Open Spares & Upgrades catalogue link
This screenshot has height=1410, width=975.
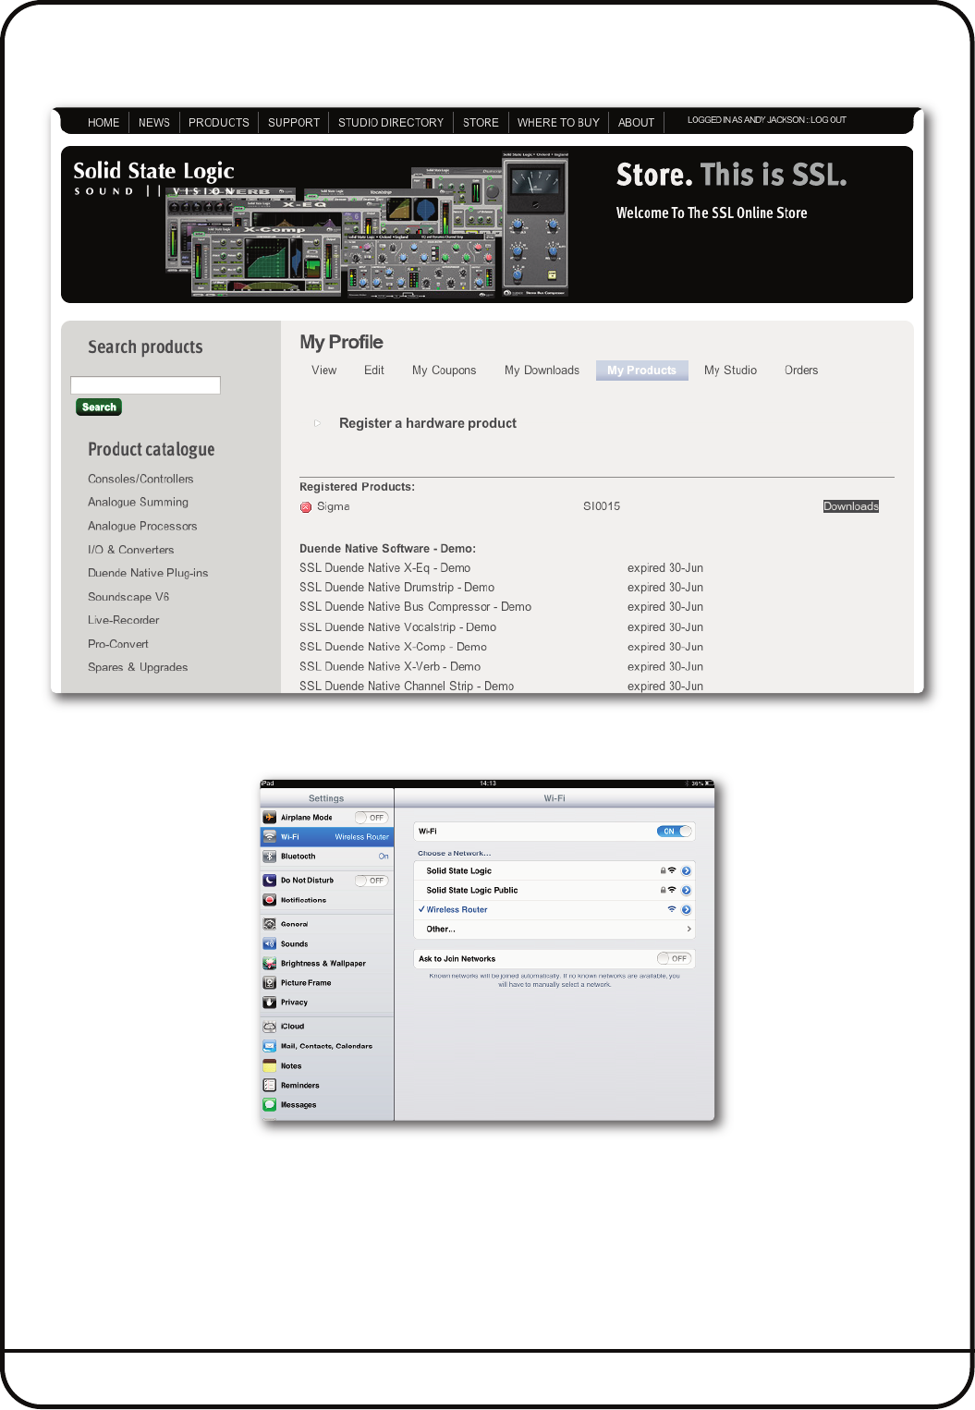138,667
